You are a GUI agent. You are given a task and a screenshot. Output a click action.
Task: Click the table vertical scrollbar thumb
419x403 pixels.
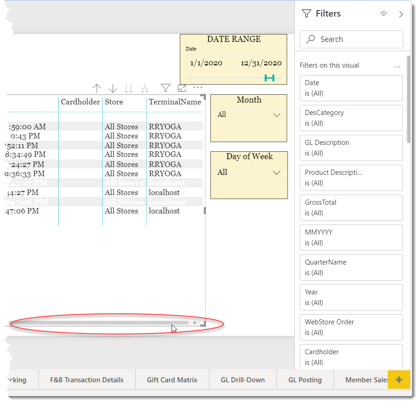point(205,211)
